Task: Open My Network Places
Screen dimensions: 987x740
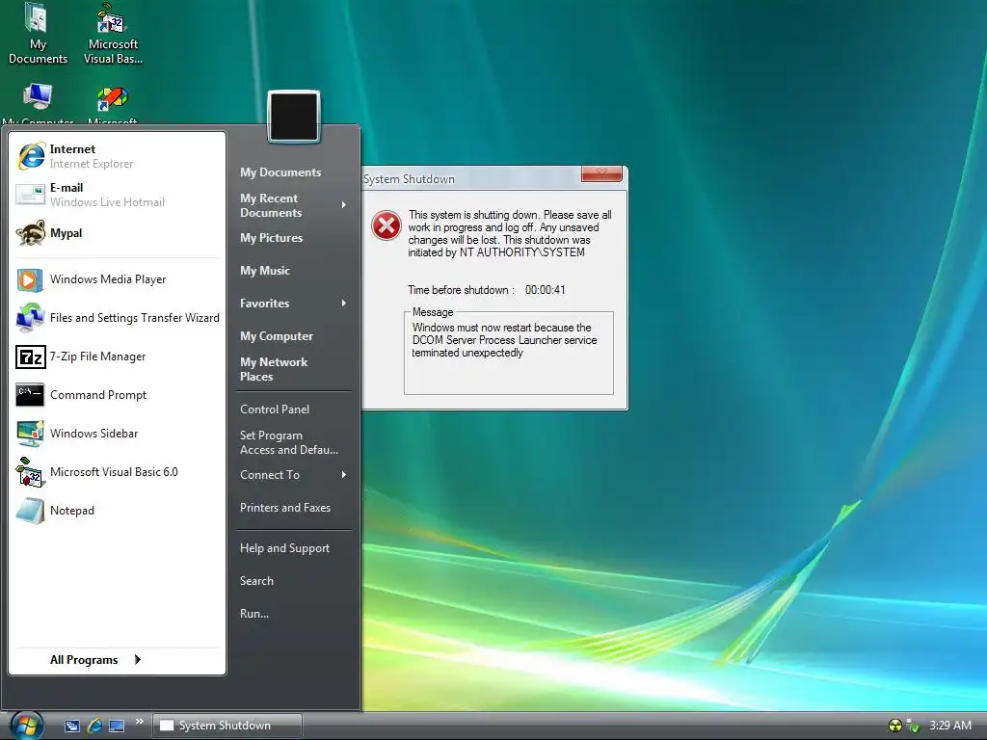Action: [274, 369]
